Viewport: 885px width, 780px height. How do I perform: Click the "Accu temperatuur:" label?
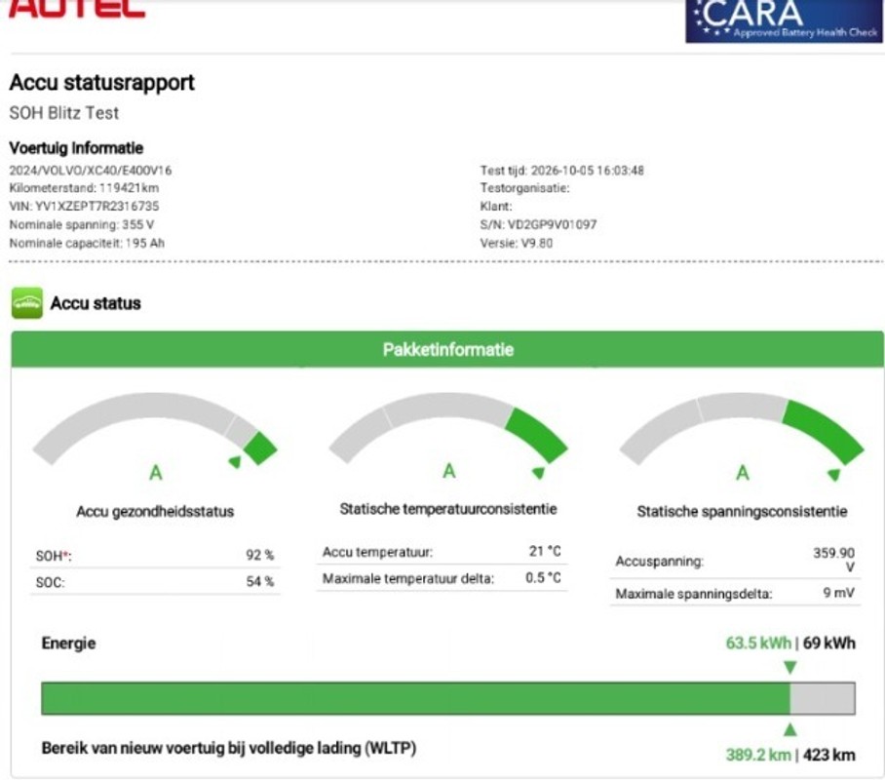coord(377,552)
